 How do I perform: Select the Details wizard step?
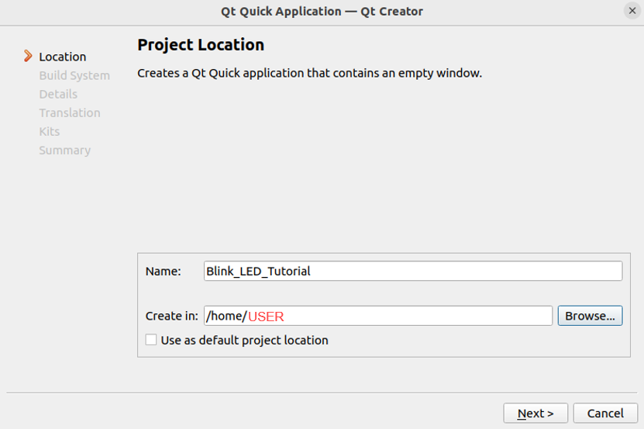point(58,94)
